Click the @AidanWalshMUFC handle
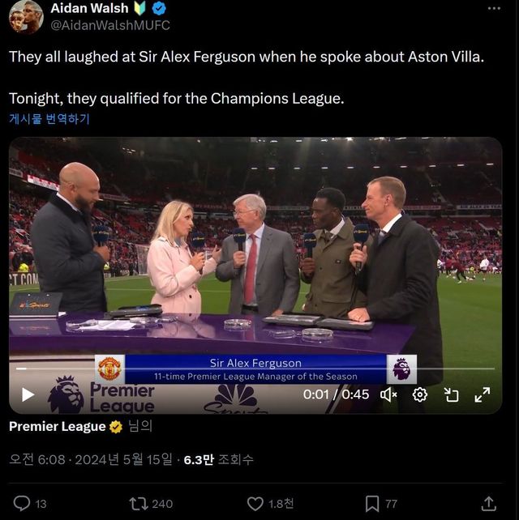This screenshot has height=520, width=519. pos(110,25)
